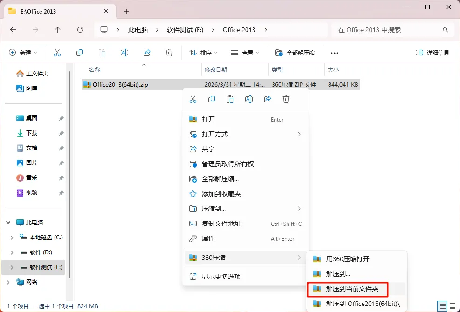Open the 360压缩 submenu entry
The height and width of the screenshot is (312, 460).
click(246, 258)
